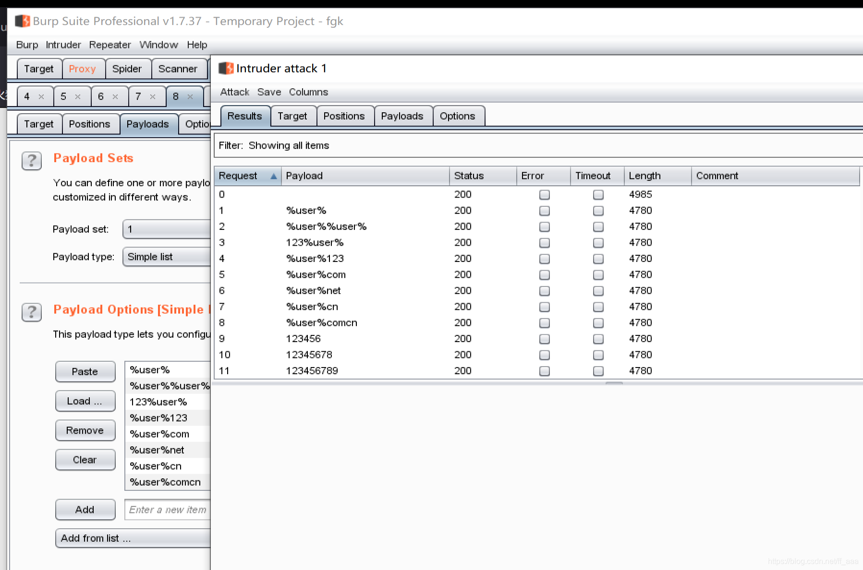This screenshot has width=863, height=570.
Task: Click the Add button beside new item field
Action: click(x=85, y=510)
